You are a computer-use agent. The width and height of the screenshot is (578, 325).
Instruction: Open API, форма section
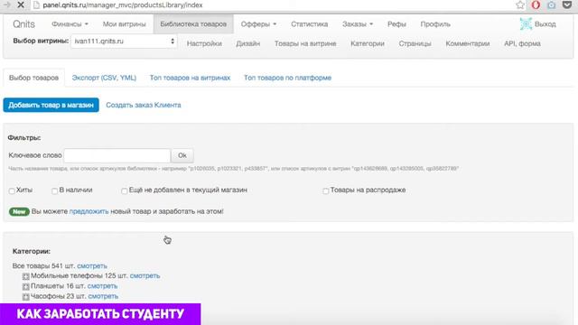click(522, 43)
